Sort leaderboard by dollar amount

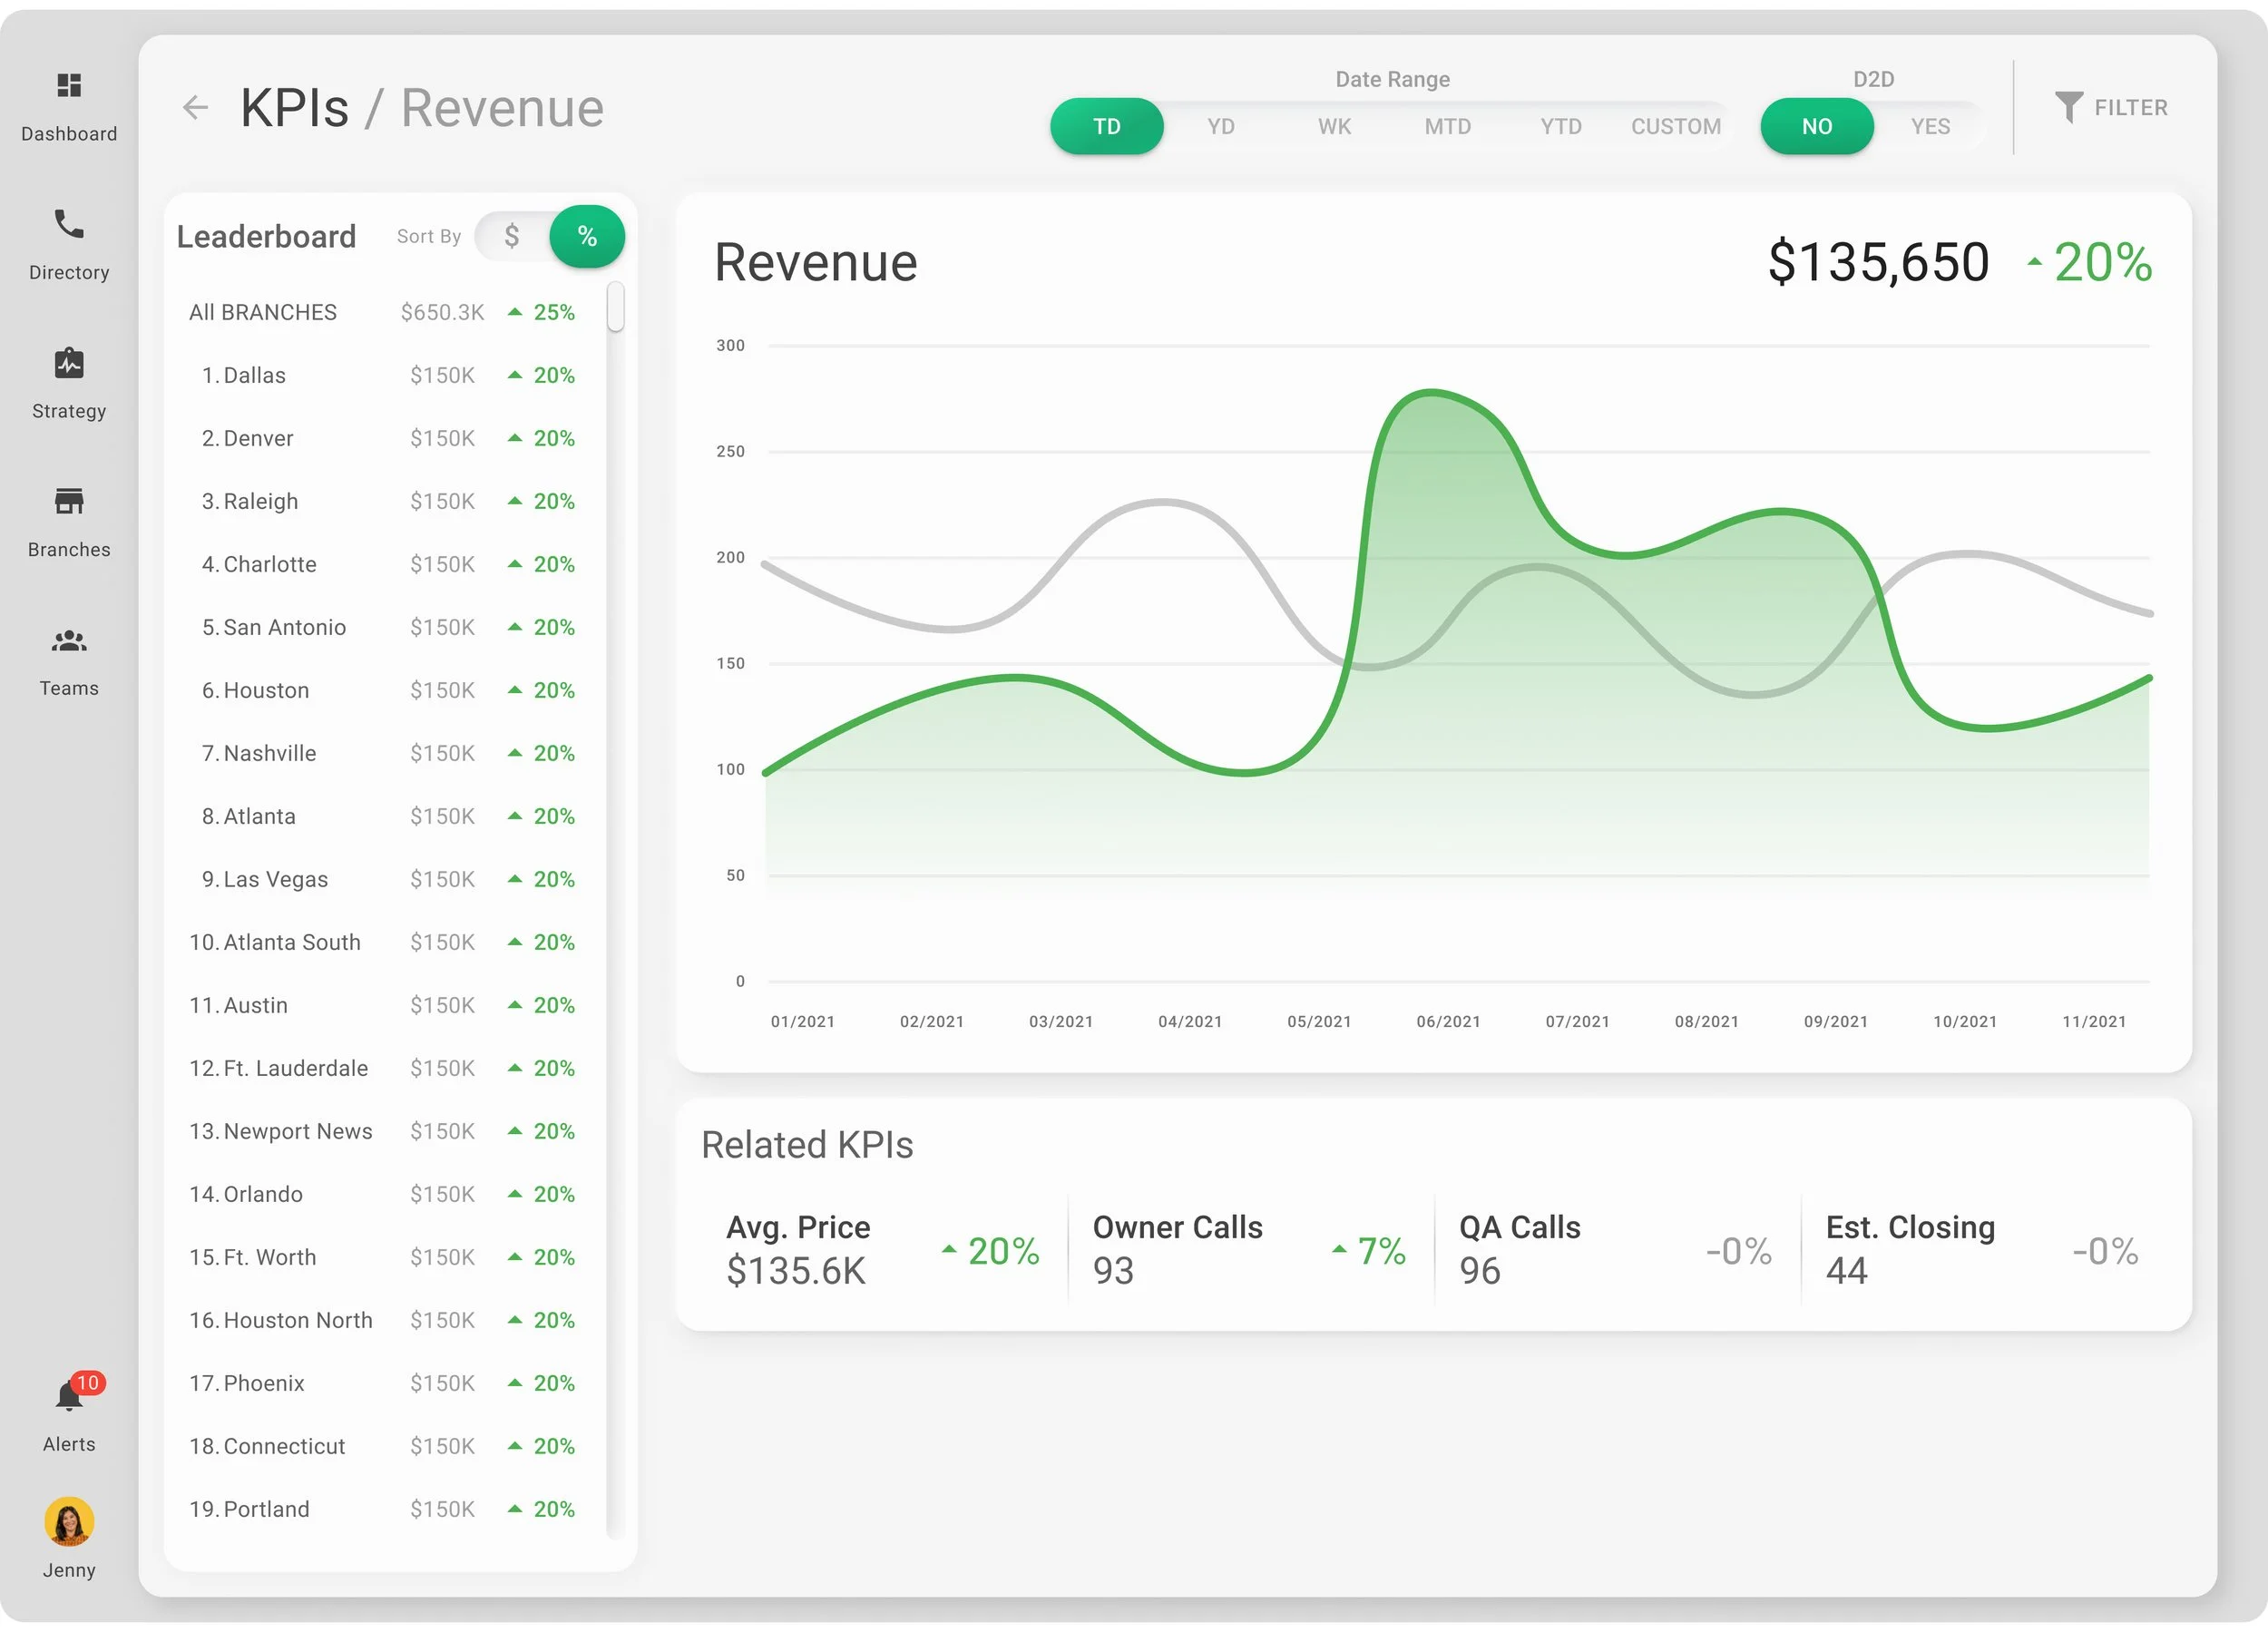pos(512,237)
